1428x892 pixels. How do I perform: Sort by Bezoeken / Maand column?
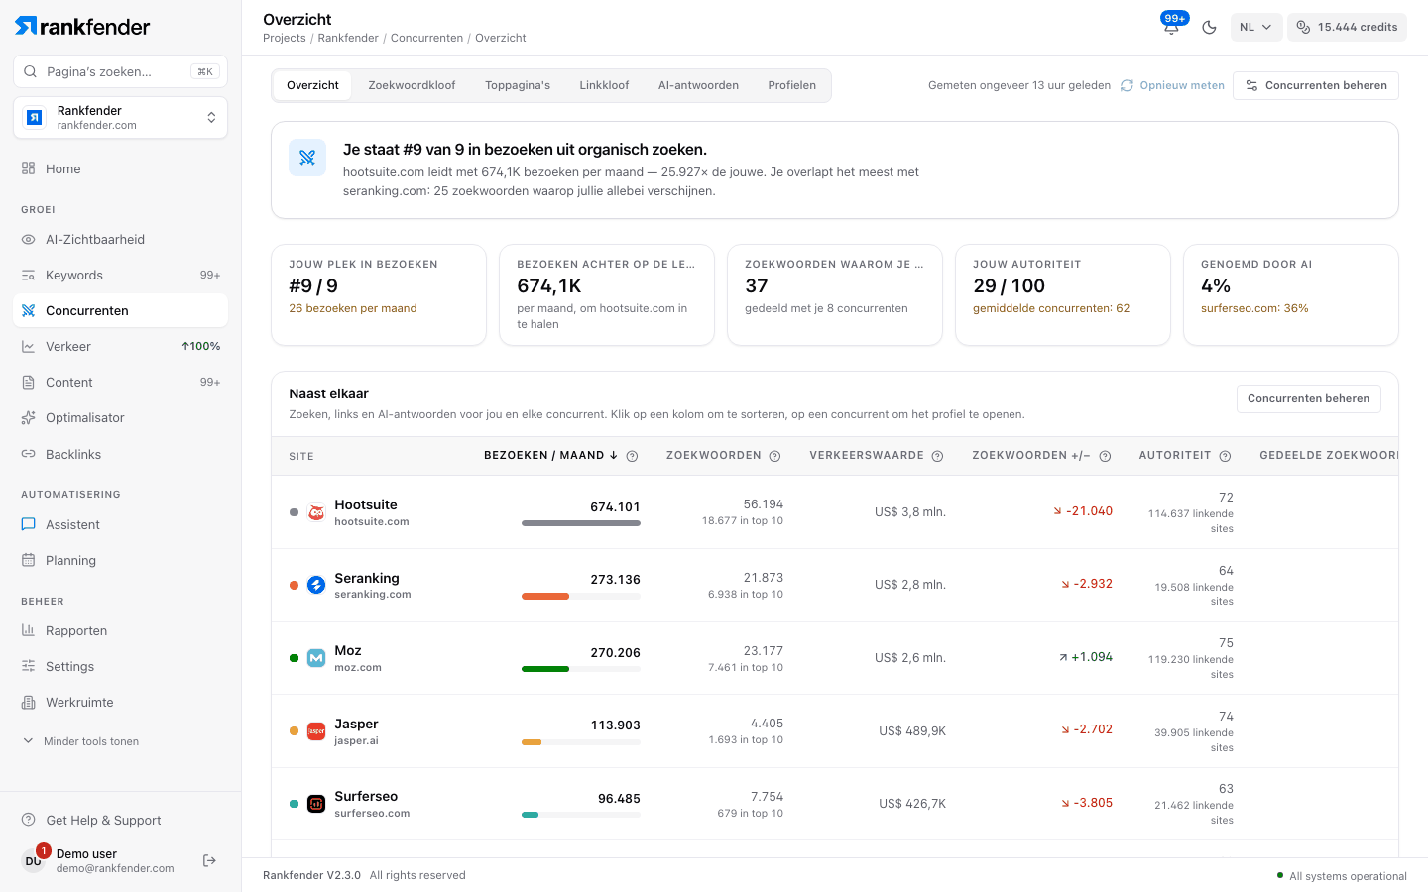click(x=550, y=456)
